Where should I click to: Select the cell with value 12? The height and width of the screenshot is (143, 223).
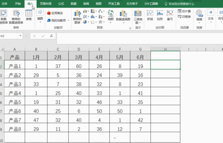[x=120, y=128]
